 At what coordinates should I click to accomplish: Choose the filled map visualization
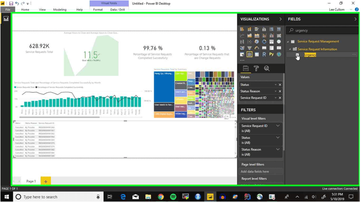click(x=242, y=48)
